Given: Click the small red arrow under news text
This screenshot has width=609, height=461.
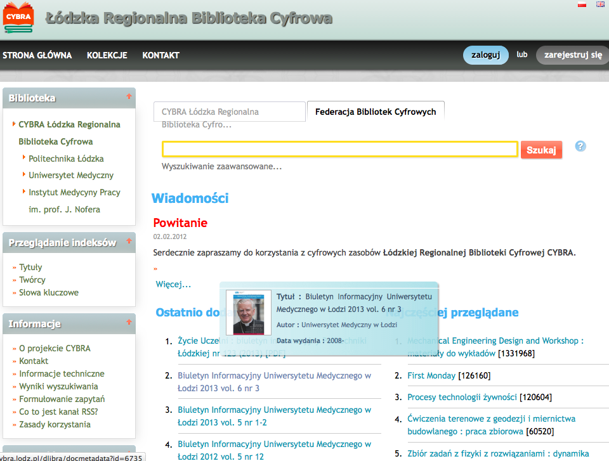Looking at the screenshot, I should [x=155, y=269].
